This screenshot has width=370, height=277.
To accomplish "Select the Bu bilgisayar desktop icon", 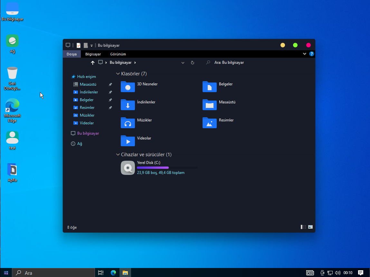I will (12, 12).
